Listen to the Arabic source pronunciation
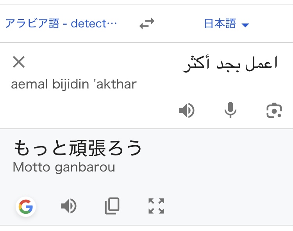 click(x=187, y=111)
